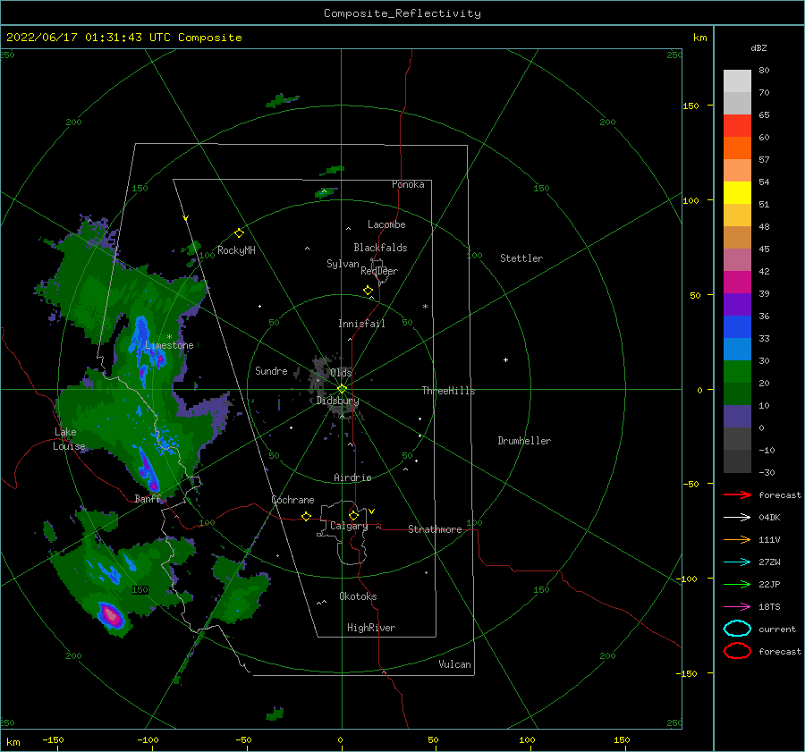Click the Blackfalds city label

pos(380,248)
